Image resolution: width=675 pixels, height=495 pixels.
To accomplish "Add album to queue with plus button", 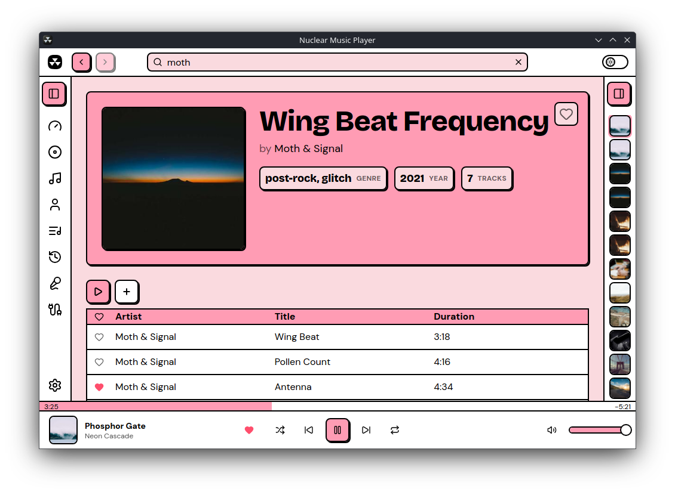I will click(x=127, y=292).
